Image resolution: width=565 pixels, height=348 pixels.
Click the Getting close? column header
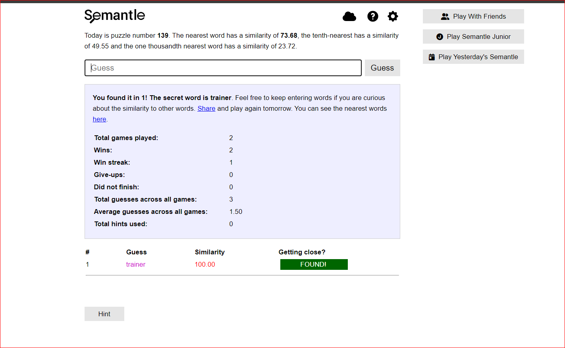click(x=301, y=252)
